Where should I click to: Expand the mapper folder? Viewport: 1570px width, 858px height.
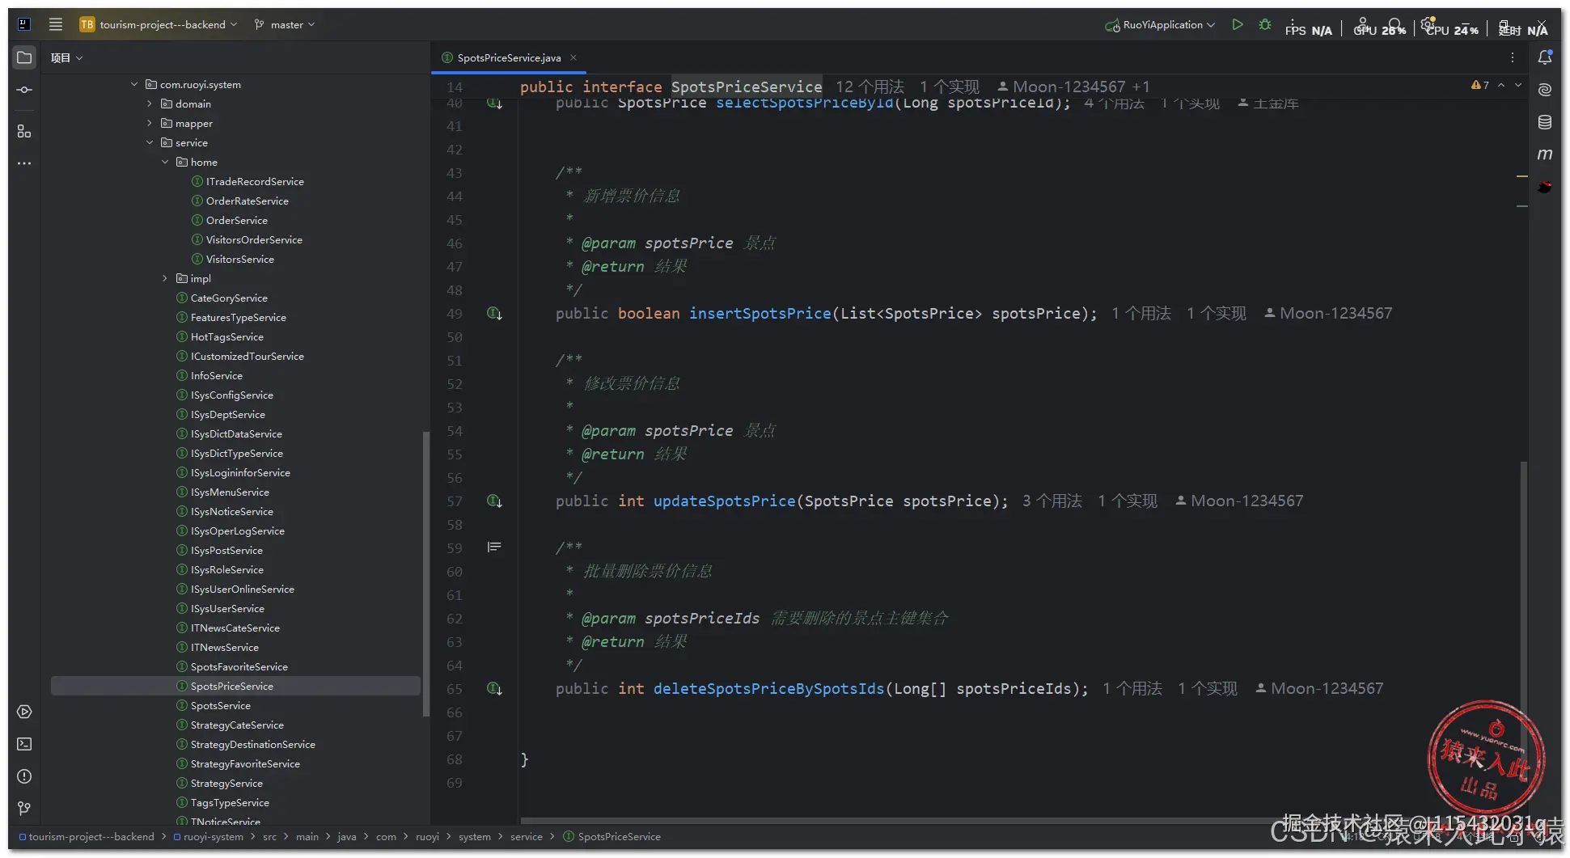150,123
